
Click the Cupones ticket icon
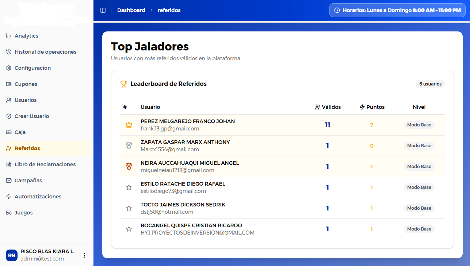click(9, 84)
